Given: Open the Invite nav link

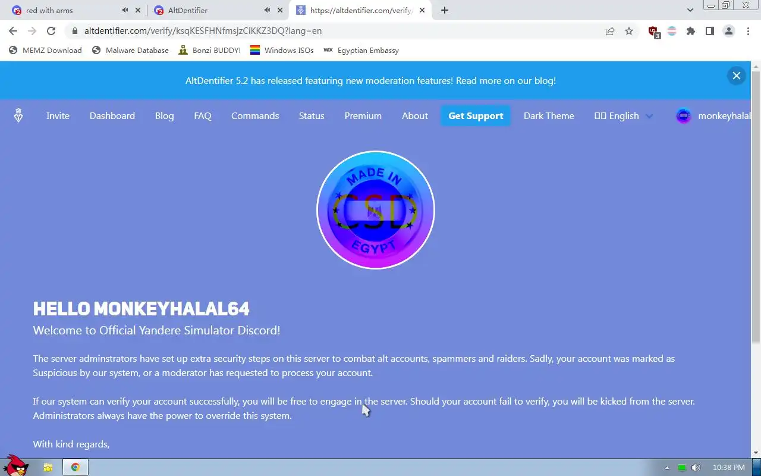Looking at the screenshot, I should click(58, 116).
